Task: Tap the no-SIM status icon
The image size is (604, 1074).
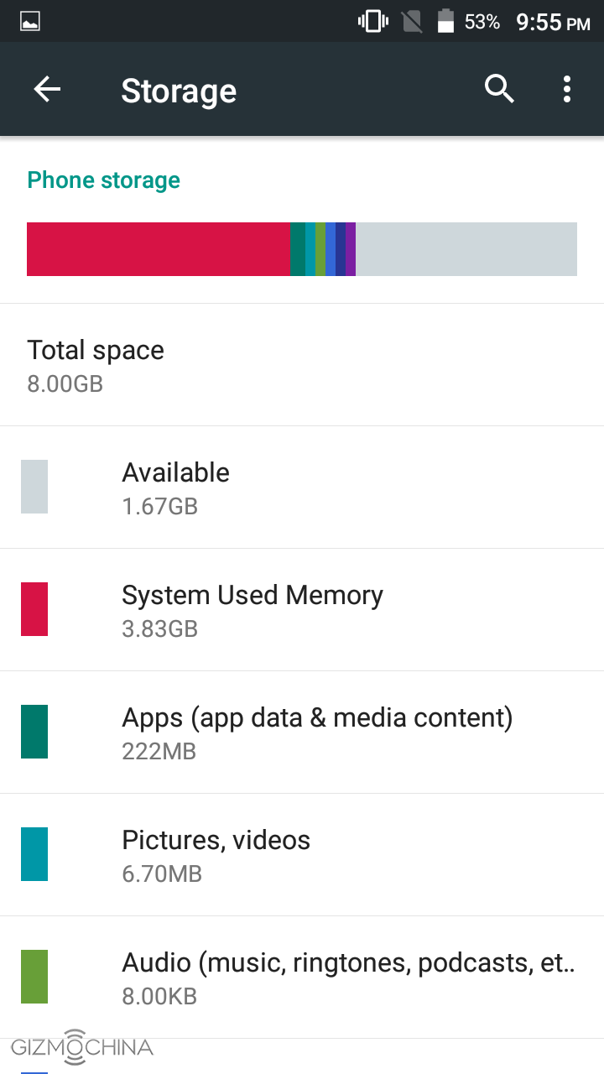Action: [x=412, y=21]
